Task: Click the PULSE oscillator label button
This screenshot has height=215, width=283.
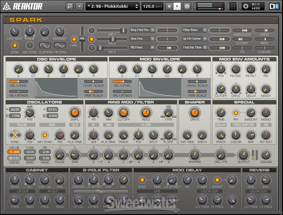Action: (x=22, y=125)
